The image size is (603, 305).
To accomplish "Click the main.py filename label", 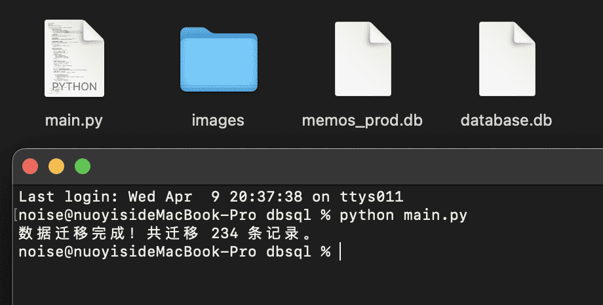I will pos(74,120).
